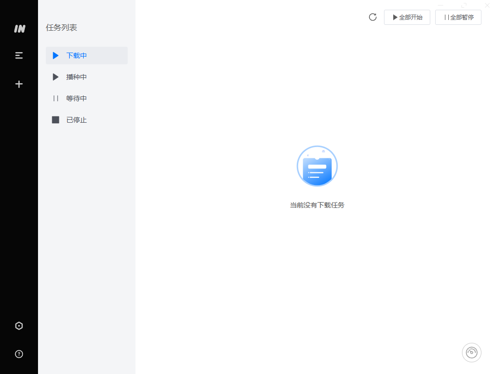
Task: Click the speedometer speed-limit icon
Action: (x=471, y=352)
